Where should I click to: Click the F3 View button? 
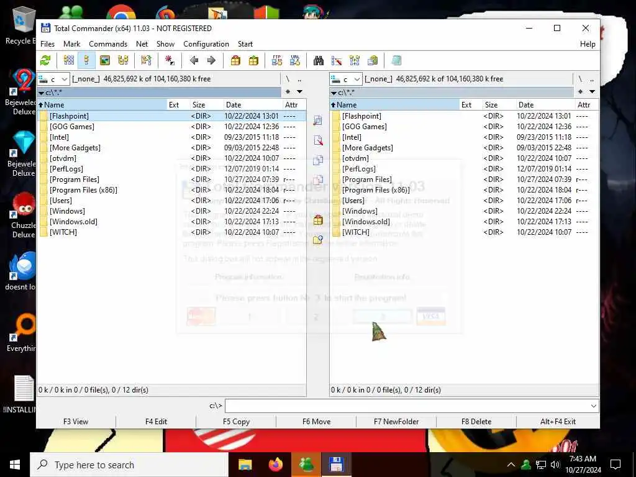76,422
